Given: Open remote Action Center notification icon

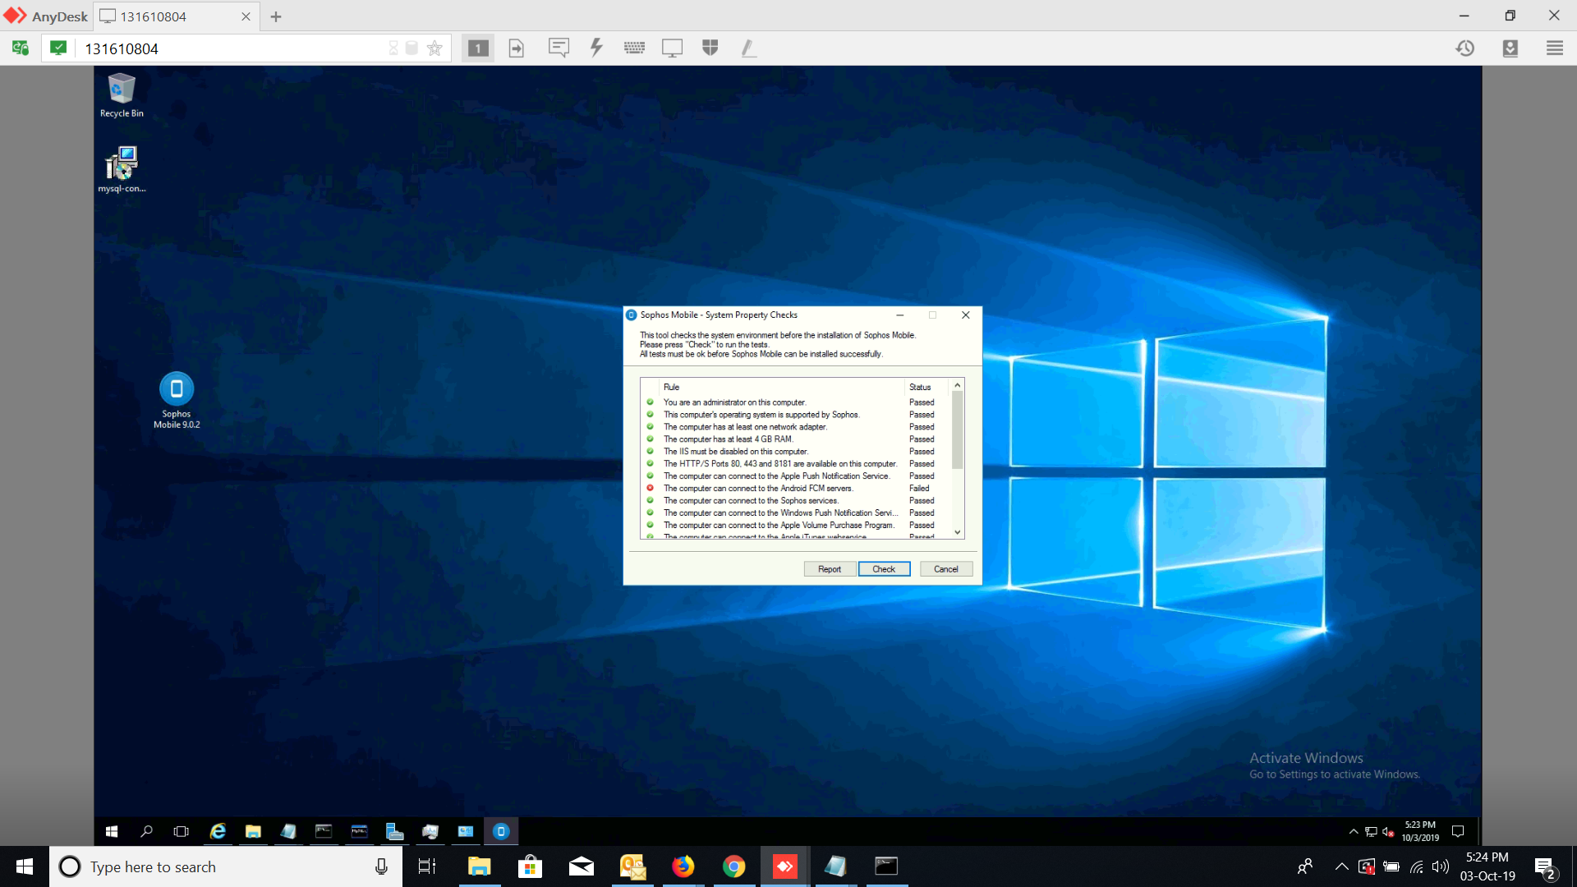Looking at the screenshot, I should point(1458,831).
